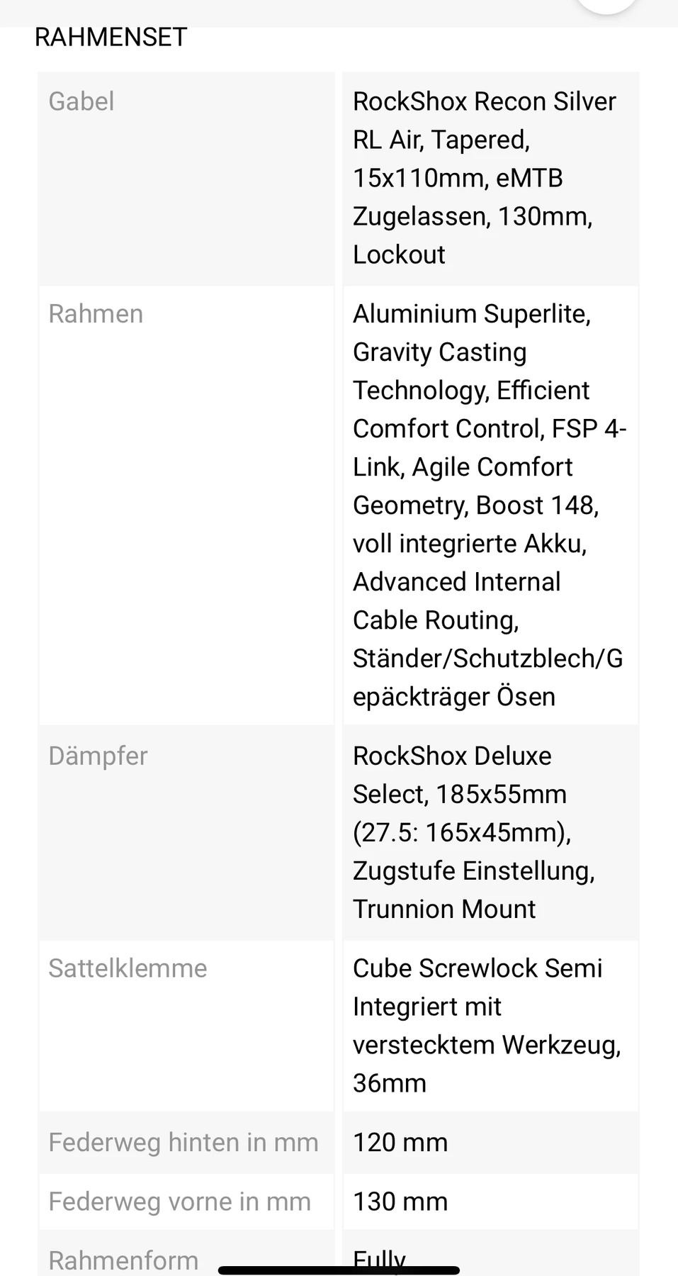Tap the 120 mm value
This screenshot has height=1276, width=678.
tap(400, 1143)
